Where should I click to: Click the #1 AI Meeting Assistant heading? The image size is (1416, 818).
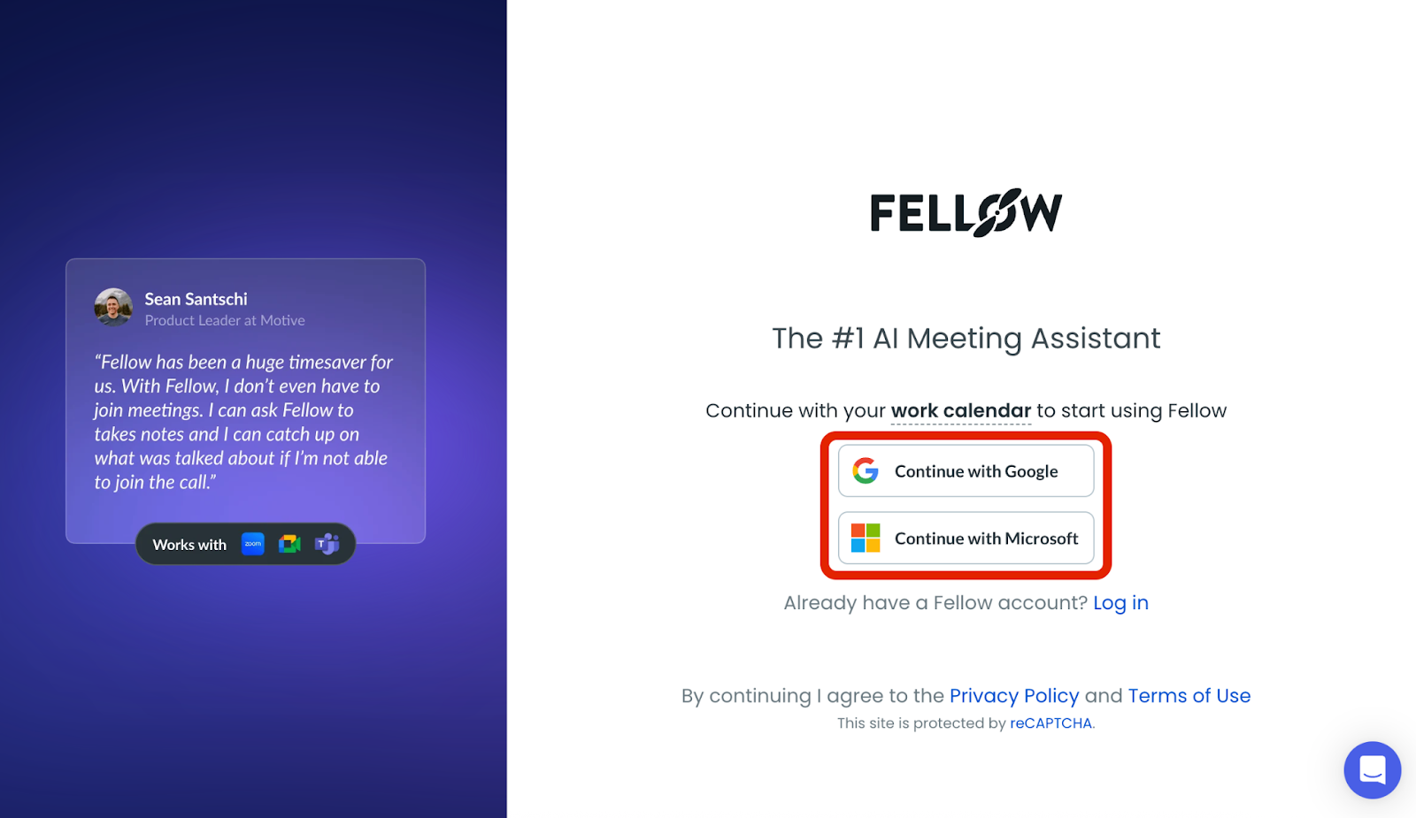(x=965, y=338)
